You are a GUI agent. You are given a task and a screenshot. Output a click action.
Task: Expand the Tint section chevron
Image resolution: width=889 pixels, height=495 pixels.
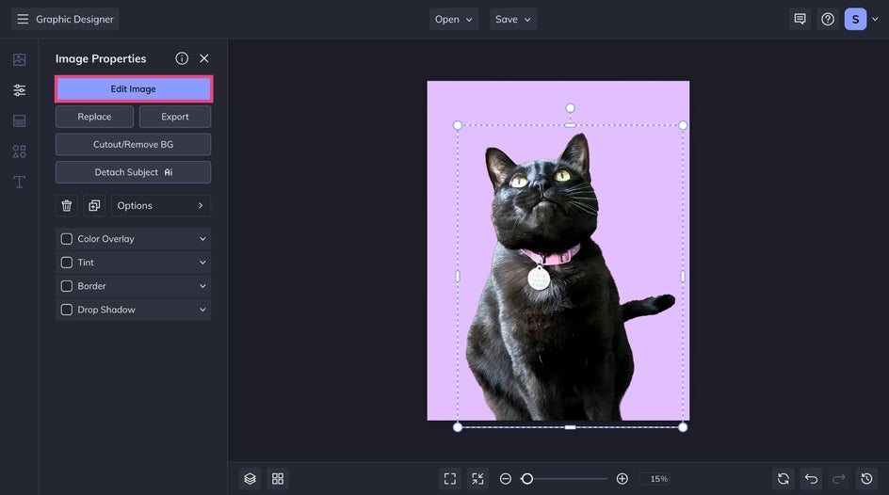tap(202, 263)
